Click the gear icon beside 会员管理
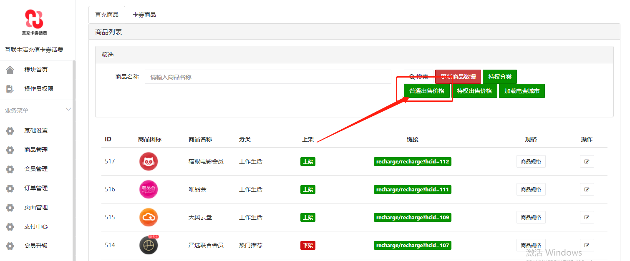The image size is (630, 261). tap(10, 169)
